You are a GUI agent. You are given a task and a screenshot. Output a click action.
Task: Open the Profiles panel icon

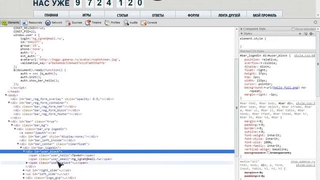(x=107, y=22)
